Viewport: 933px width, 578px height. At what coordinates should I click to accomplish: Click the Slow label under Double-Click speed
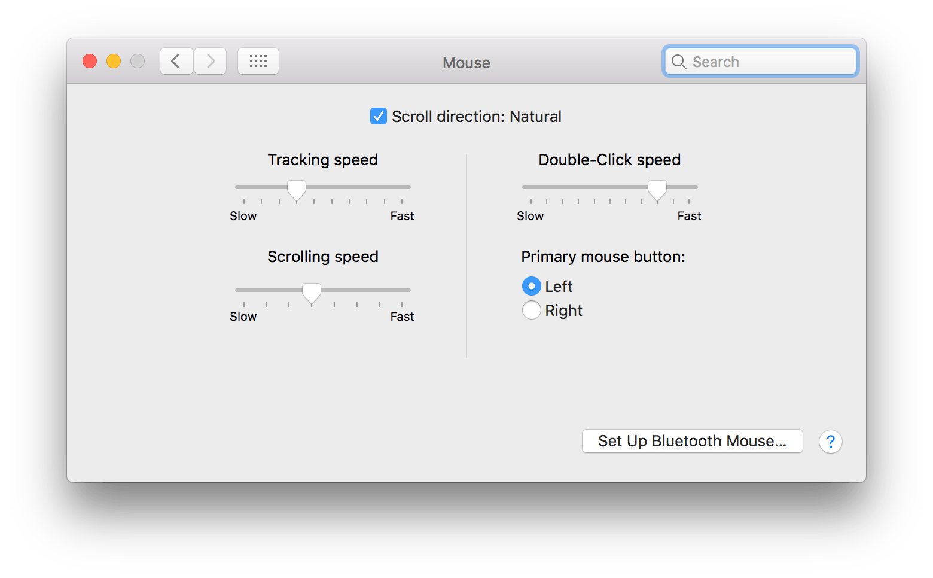point(530,216)
